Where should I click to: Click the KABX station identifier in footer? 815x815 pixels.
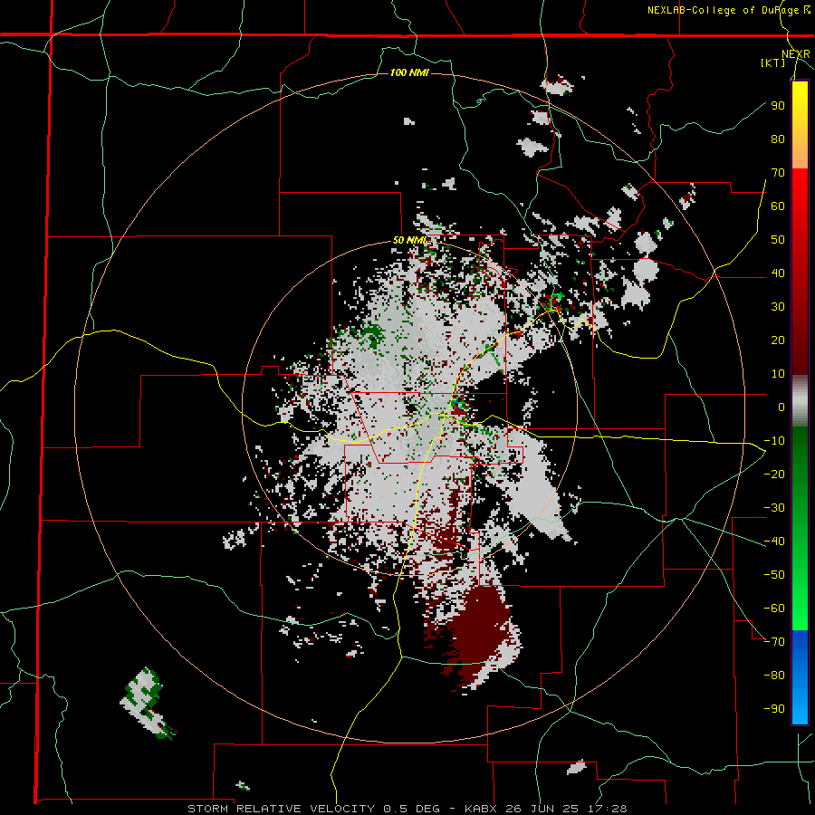coord(483,809)
